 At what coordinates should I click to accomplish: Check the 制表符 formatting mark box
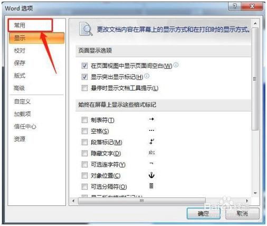click(84, 120)
